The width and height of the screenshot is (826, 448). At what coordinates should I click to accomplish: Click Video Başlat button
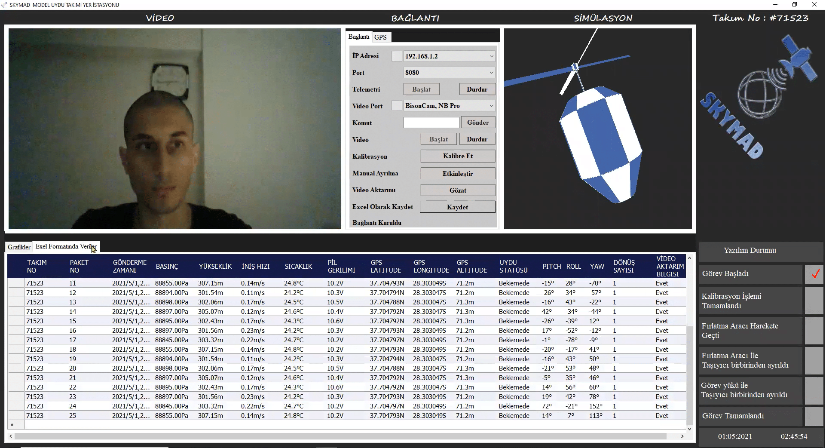click(x=439, y=139)
